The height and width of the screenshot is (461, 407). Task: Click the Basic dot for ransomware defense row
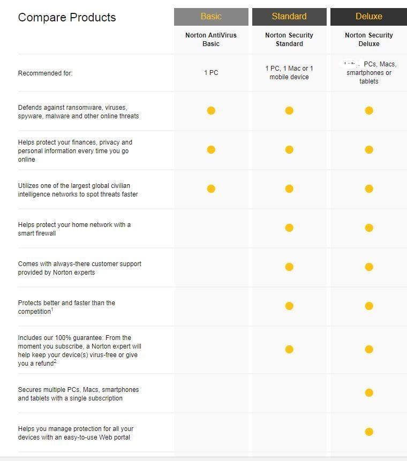(211, 110)
